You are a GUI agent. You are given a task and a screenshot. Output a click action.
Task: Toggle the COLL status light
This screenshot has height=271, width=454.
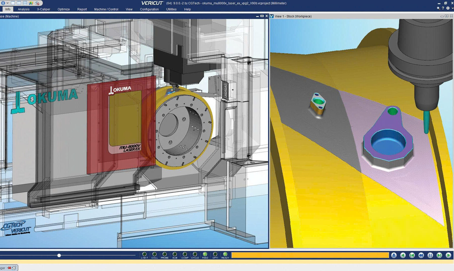[155, 254]
